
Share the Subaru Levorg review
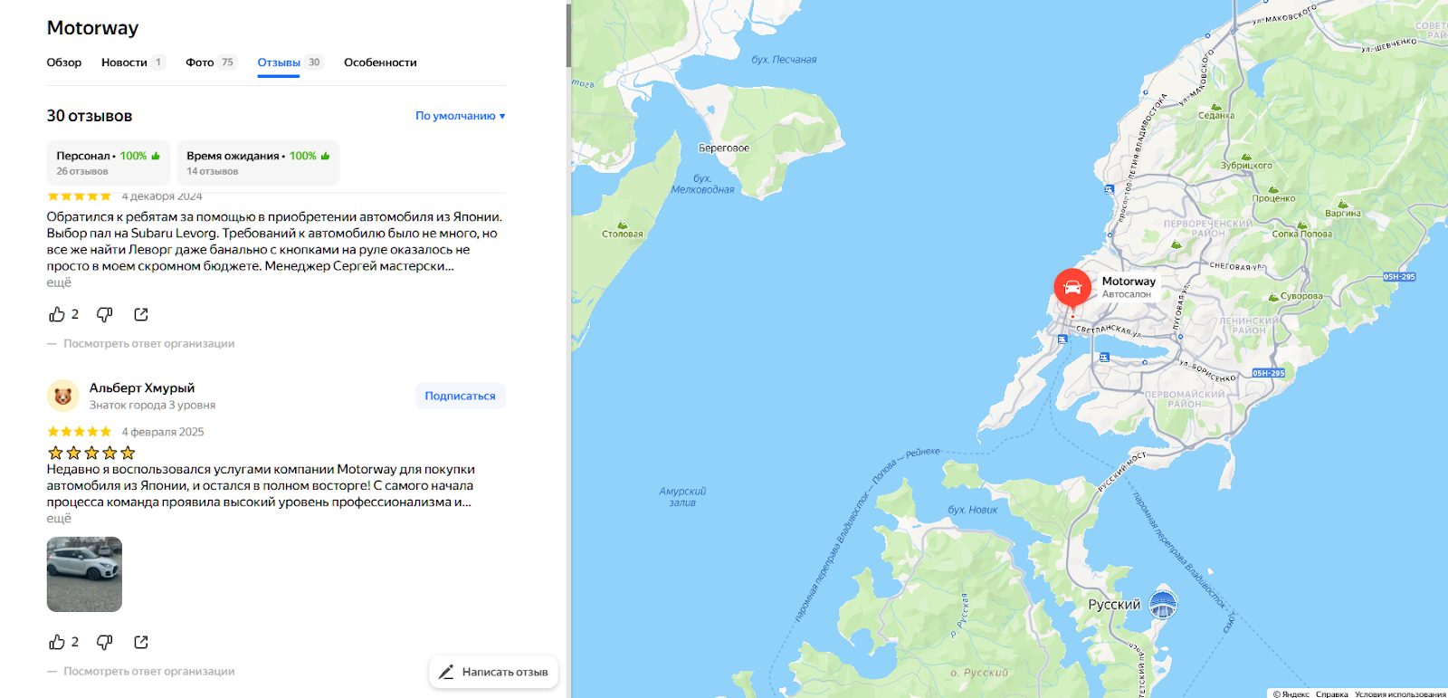(141, 314)
